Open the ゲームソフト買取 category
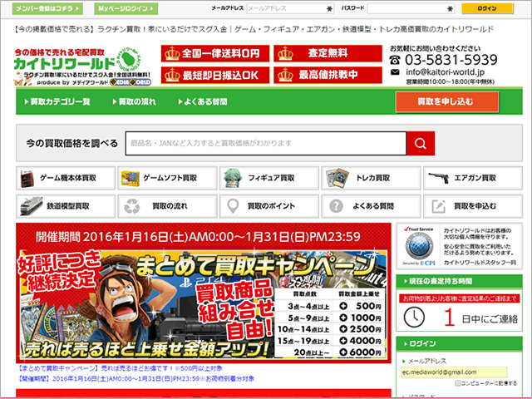This screenshot has height=399, width=532. pyautogui.click(x=167, y=178)
